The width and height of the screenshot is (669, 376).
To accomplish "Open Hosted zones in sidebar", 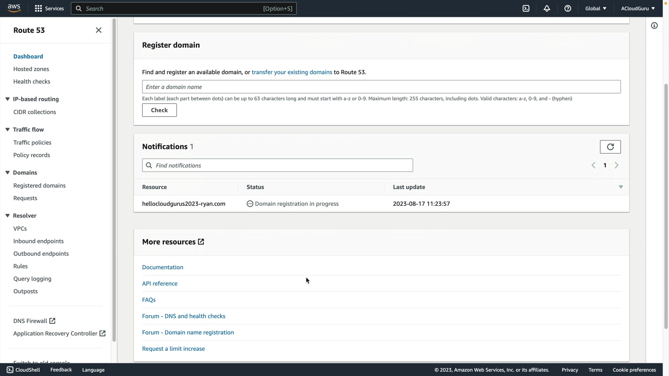I will coord(31,69).
